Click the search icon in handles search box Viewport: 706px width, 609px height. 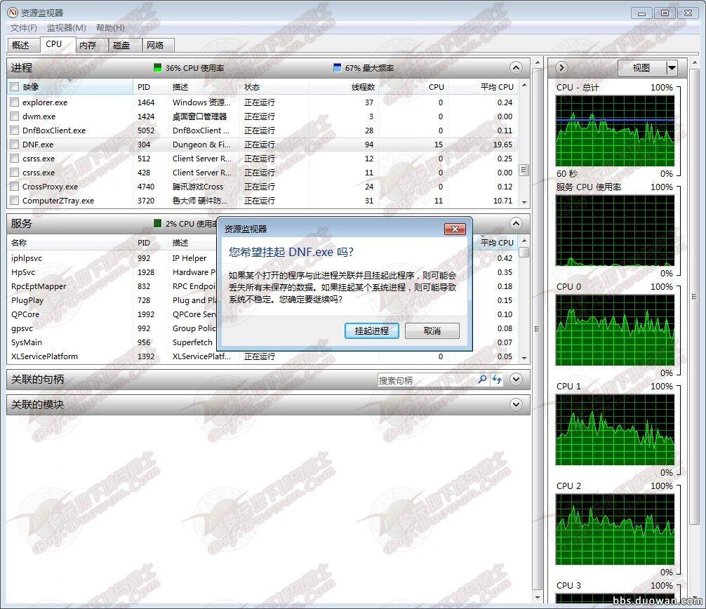482,380
